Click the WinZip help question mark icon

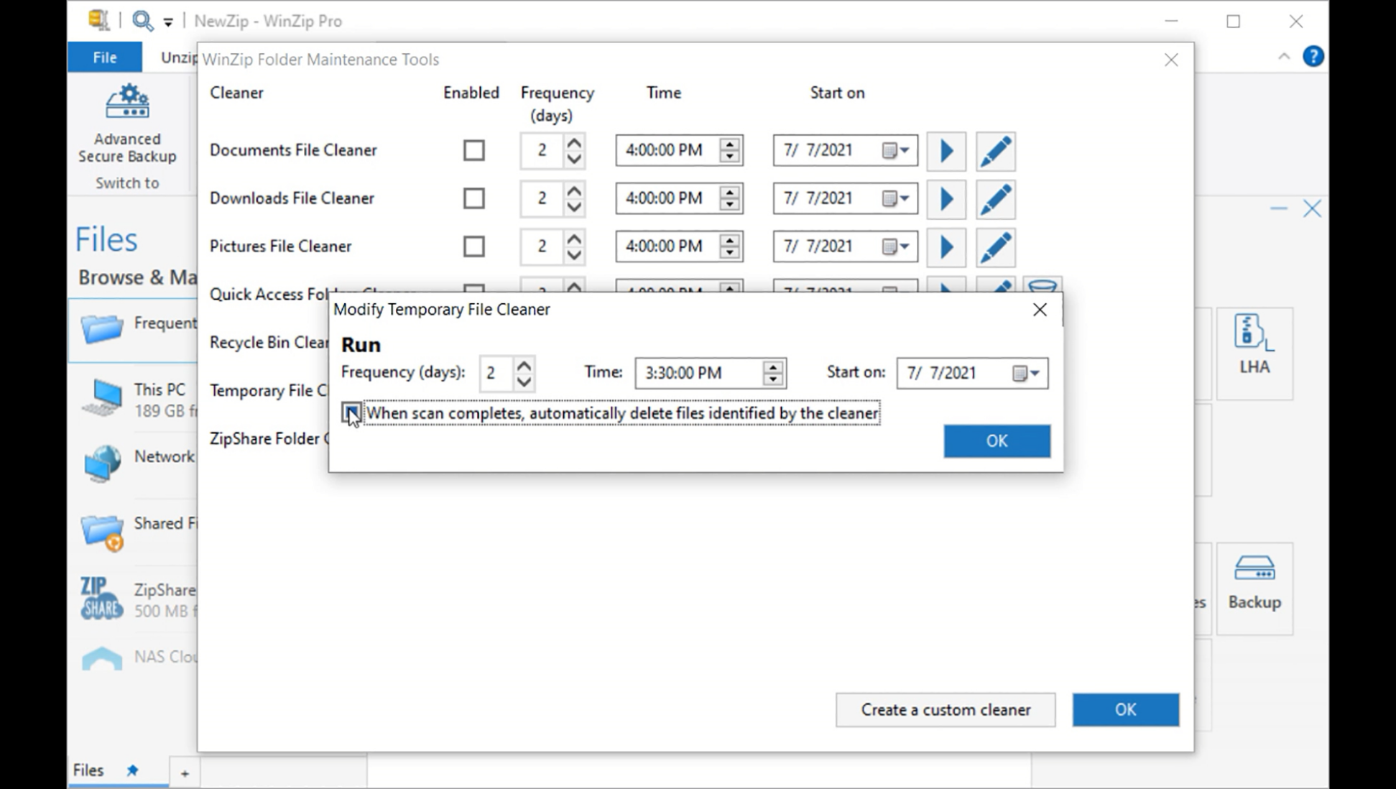1313,57
